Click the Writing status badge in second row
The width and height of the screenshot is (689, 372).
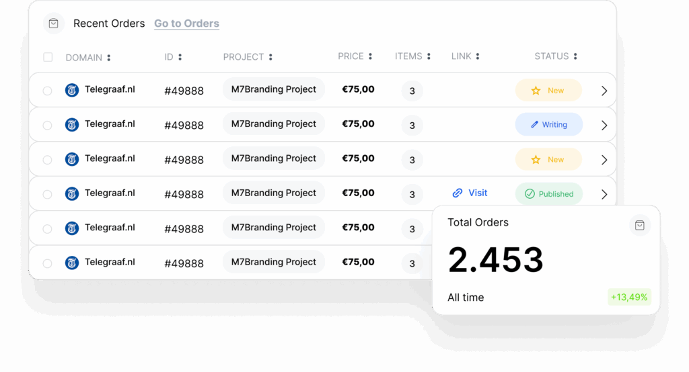[x=548, y=124]
